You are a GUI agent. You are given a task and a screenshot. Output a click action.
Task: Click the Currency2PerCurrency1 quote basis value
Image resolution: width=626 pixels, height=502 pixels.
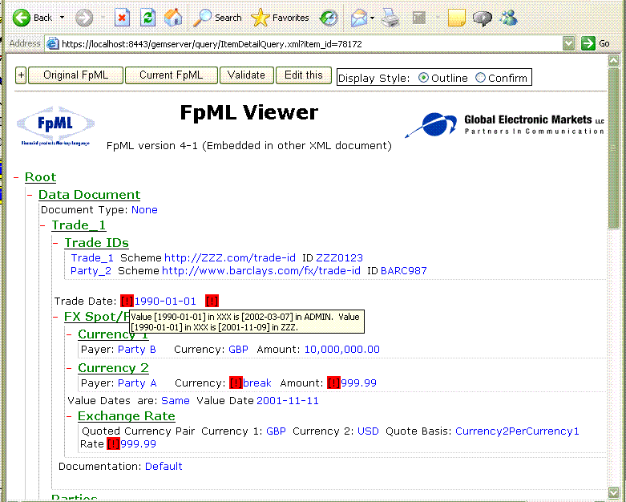(517, 431)
